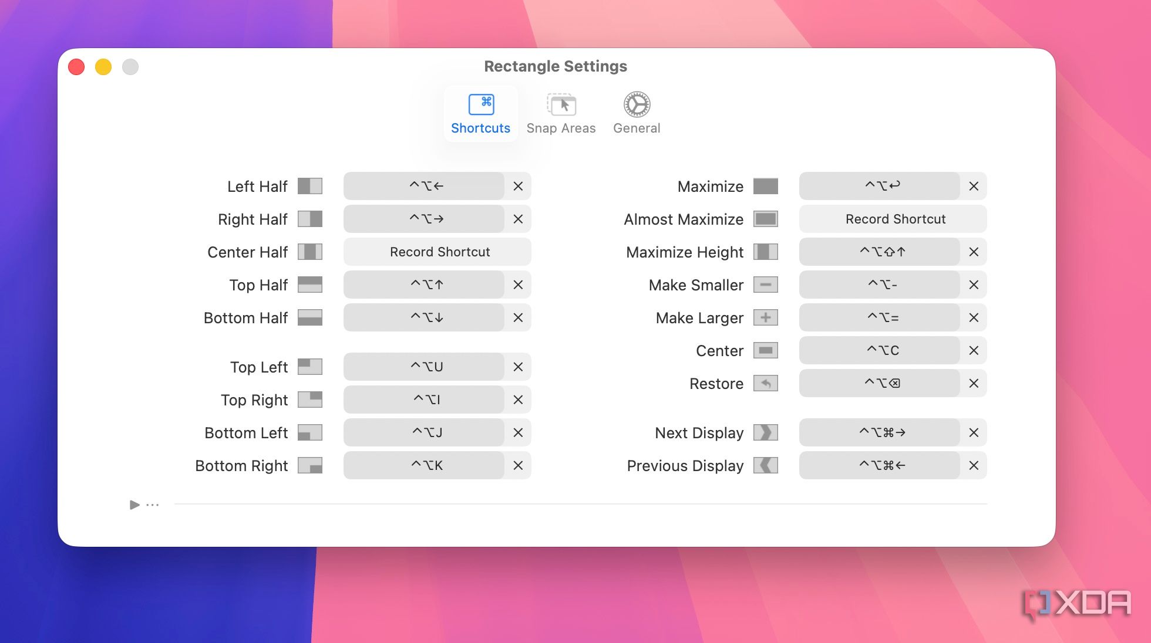Edit the Top Right shortcut field
The height and width of the screenshot is (643, 1151).
click(424, 400)
